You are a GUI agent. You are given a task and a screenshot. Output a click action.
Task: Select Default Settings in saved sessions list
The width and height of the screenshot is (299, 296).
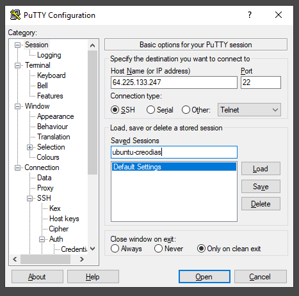[174, 167]
